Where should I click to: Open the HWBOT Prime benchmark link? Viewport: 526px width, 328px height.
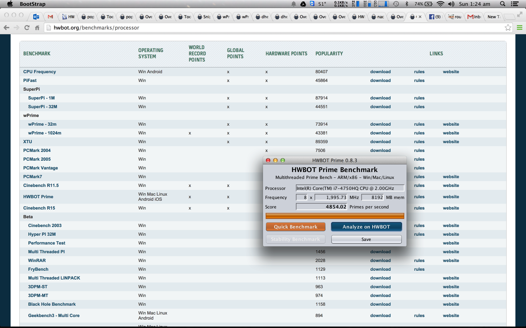point(38,197)
